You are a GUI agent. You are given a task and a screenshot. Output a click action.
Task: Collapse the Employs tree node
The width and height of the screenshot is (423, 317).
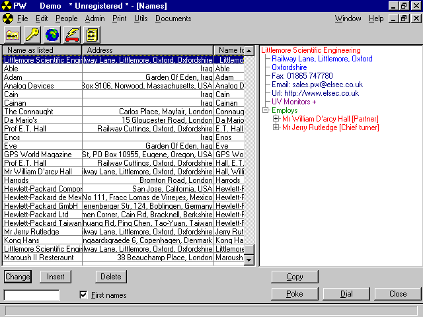coord(266,110)
